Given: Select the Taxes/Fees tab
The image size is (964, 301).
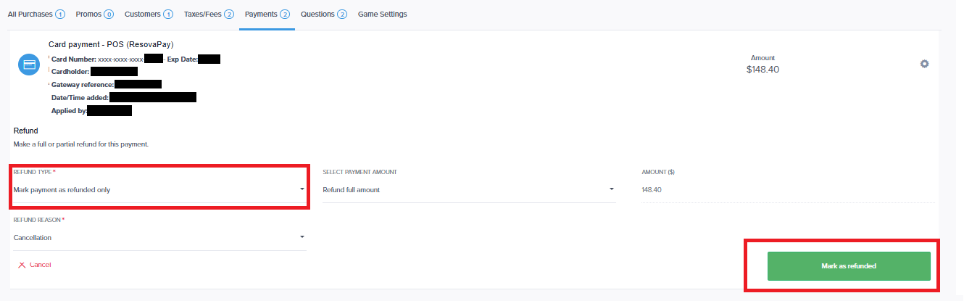Looking at the screenshot, I should pyautogui.click(x=208, y=15).
